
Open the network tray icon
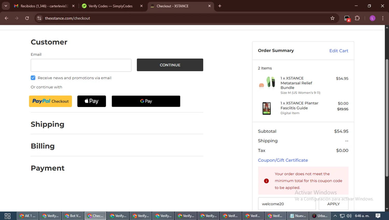click(342, 216)
